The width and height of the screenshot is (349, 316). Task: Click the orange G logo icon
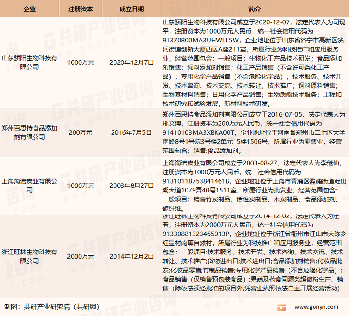pos(282,308)
